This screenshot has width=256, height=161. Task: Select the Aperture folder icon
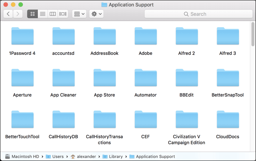point(22,78)
